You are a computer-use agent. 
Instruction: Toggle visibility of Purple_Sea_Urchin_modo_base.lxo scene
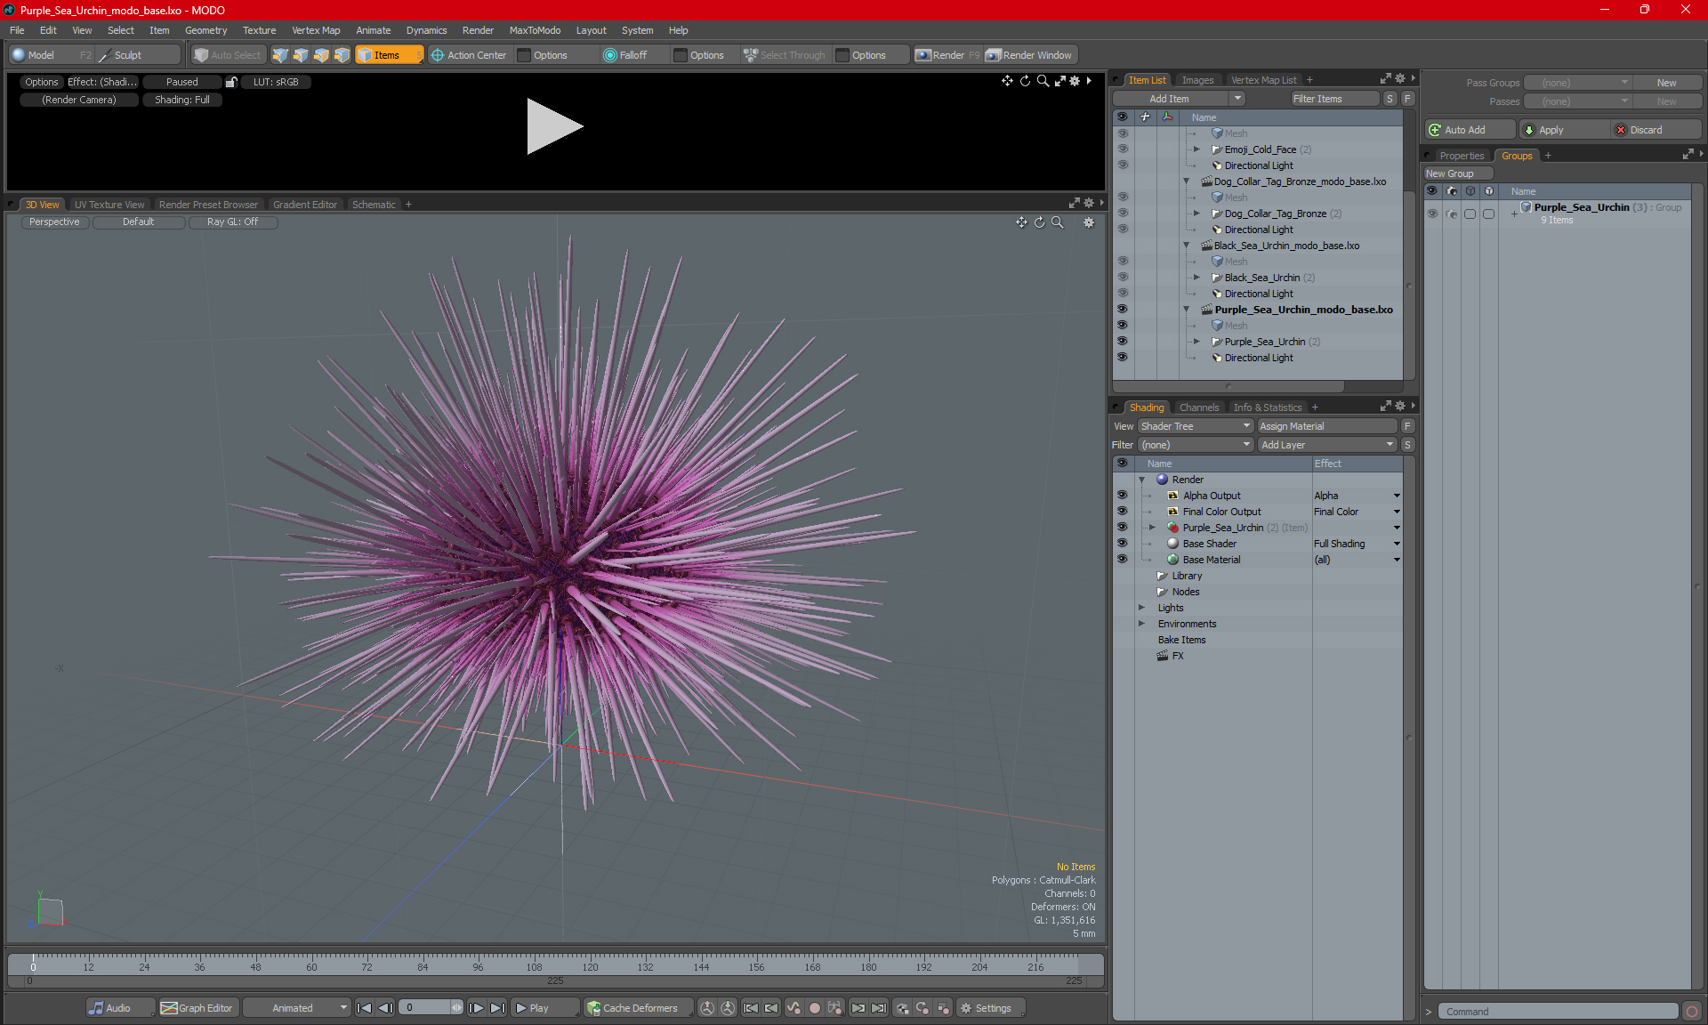(x=1123, y=310)
